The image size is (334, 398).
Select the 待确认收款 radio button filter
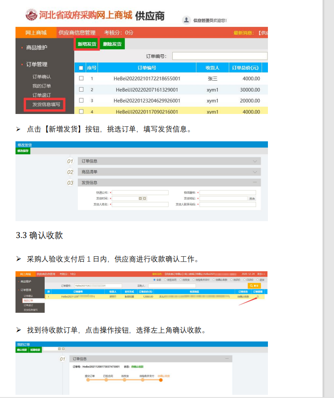coord(214,280)
